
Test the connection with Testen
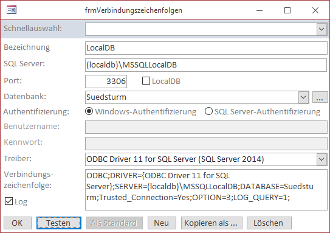59,223
